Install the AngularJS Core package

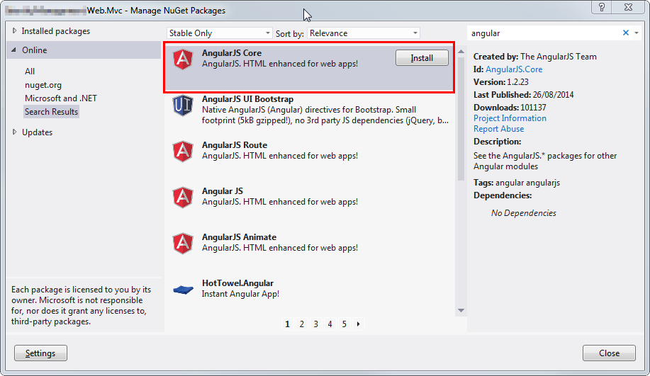[x=422, y=58]
